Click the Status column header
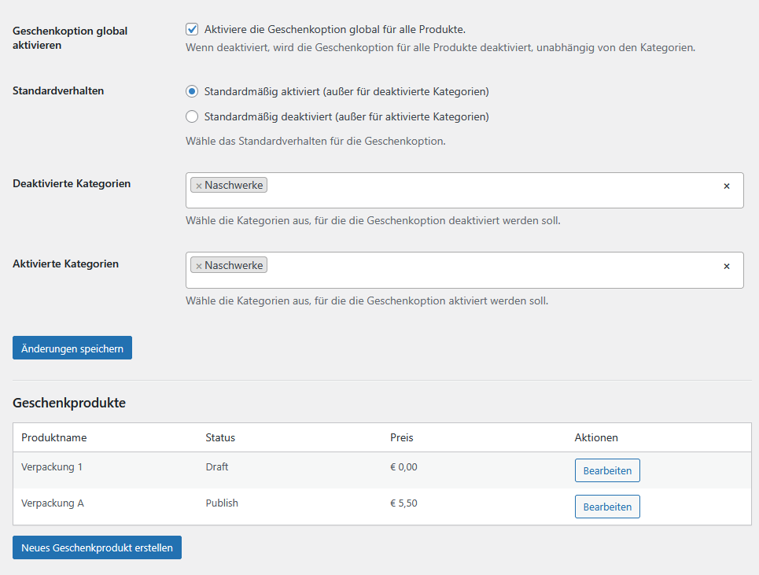The width and height of the screenshot is (759, 575). [x=220, y=437]
